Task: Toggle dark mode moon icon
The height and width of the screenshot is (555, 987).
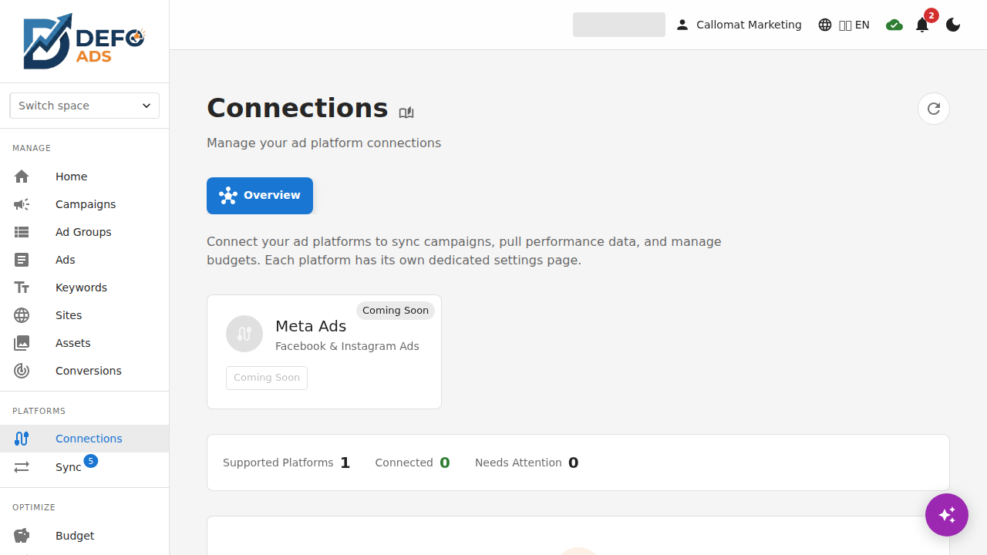Action: click(x=953, y=25)
